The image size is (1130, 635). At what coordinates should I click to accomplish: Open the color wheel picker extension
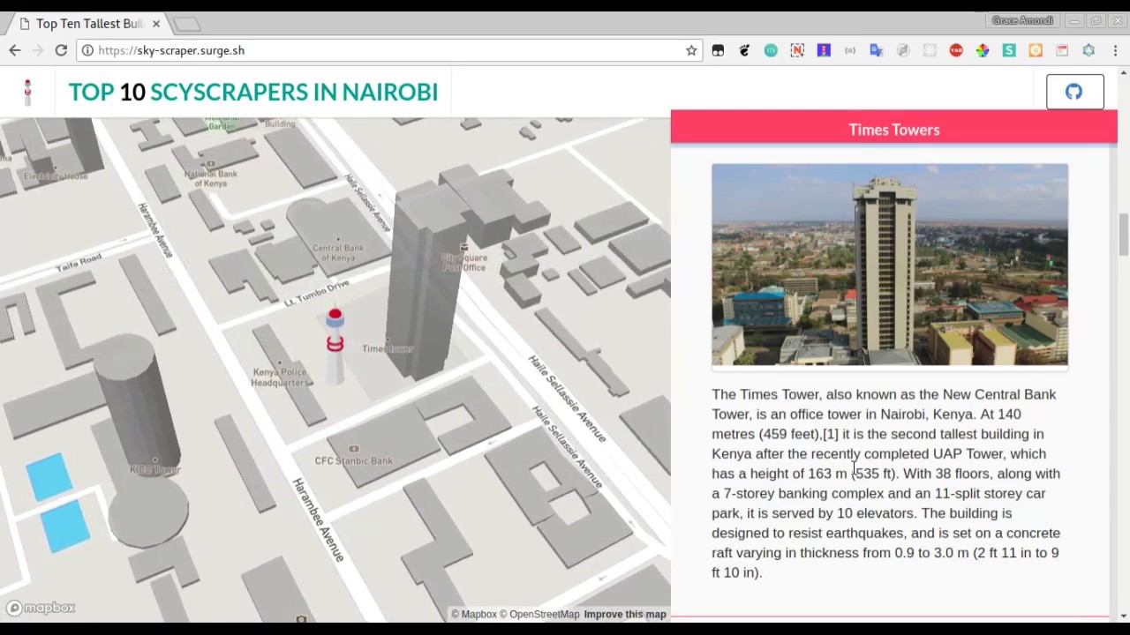coord(983,50)
